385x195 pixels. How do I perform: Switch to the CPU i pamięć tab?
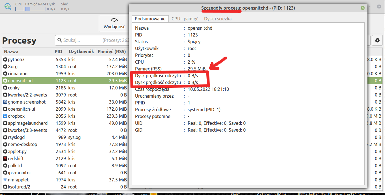(x=185, y=19)
